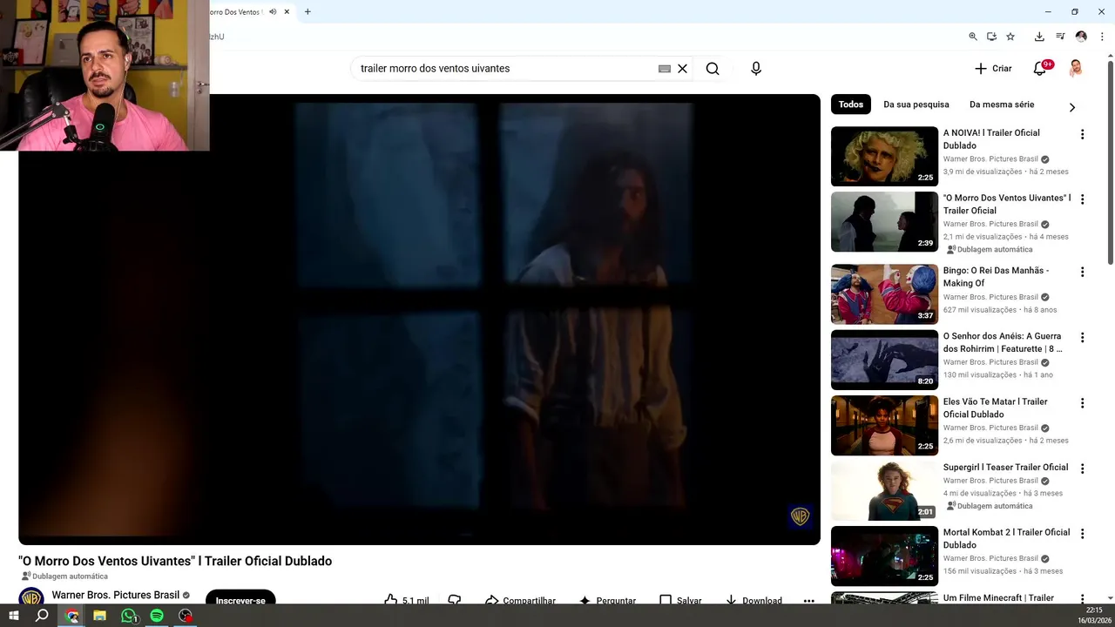This screenshot has height=627, width=1115.
Task: Click the Compartilhar share button
Action: click(x=520, y=600)
